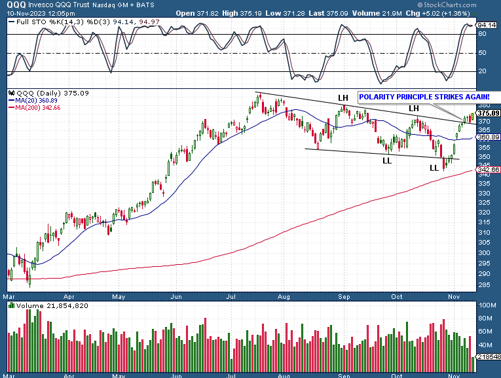Click the second LH label near October
This screenshot has width=501, height=378.
[x=414, y=109]
